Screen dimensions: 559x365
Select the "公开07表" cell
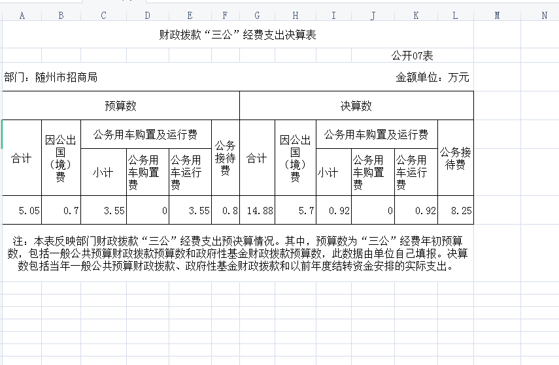(x=413, y=57)
